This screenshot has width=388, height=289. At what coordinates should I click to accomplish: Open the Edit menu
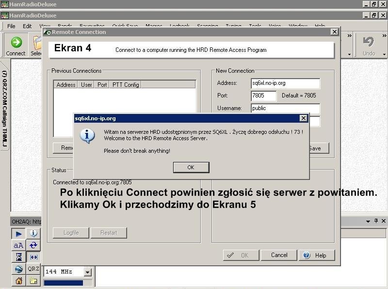(27, 26)
